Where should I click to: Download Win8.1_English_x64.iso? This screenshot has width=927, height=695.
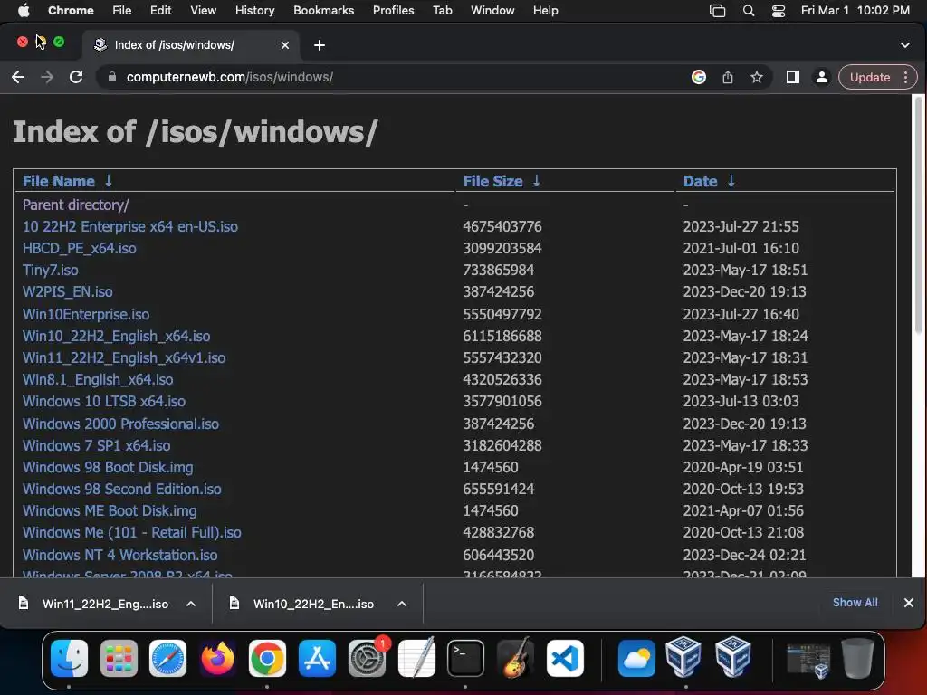click(x=98, y=379)
